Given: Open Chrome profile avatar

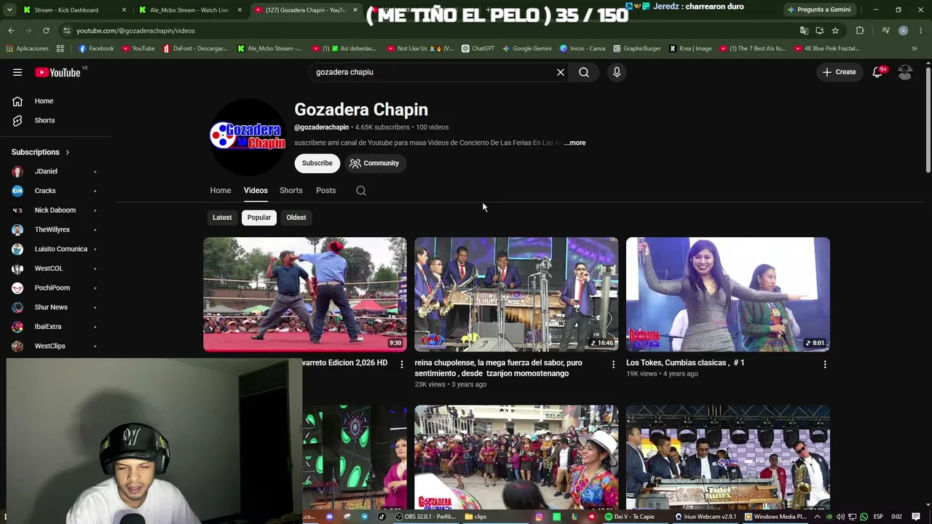Looking at the screenshot, I should tap(903, 31).
